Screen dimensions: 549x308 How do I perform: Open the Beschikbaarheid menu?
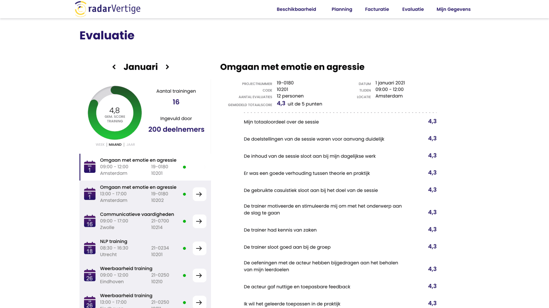[x=296, y=9]
